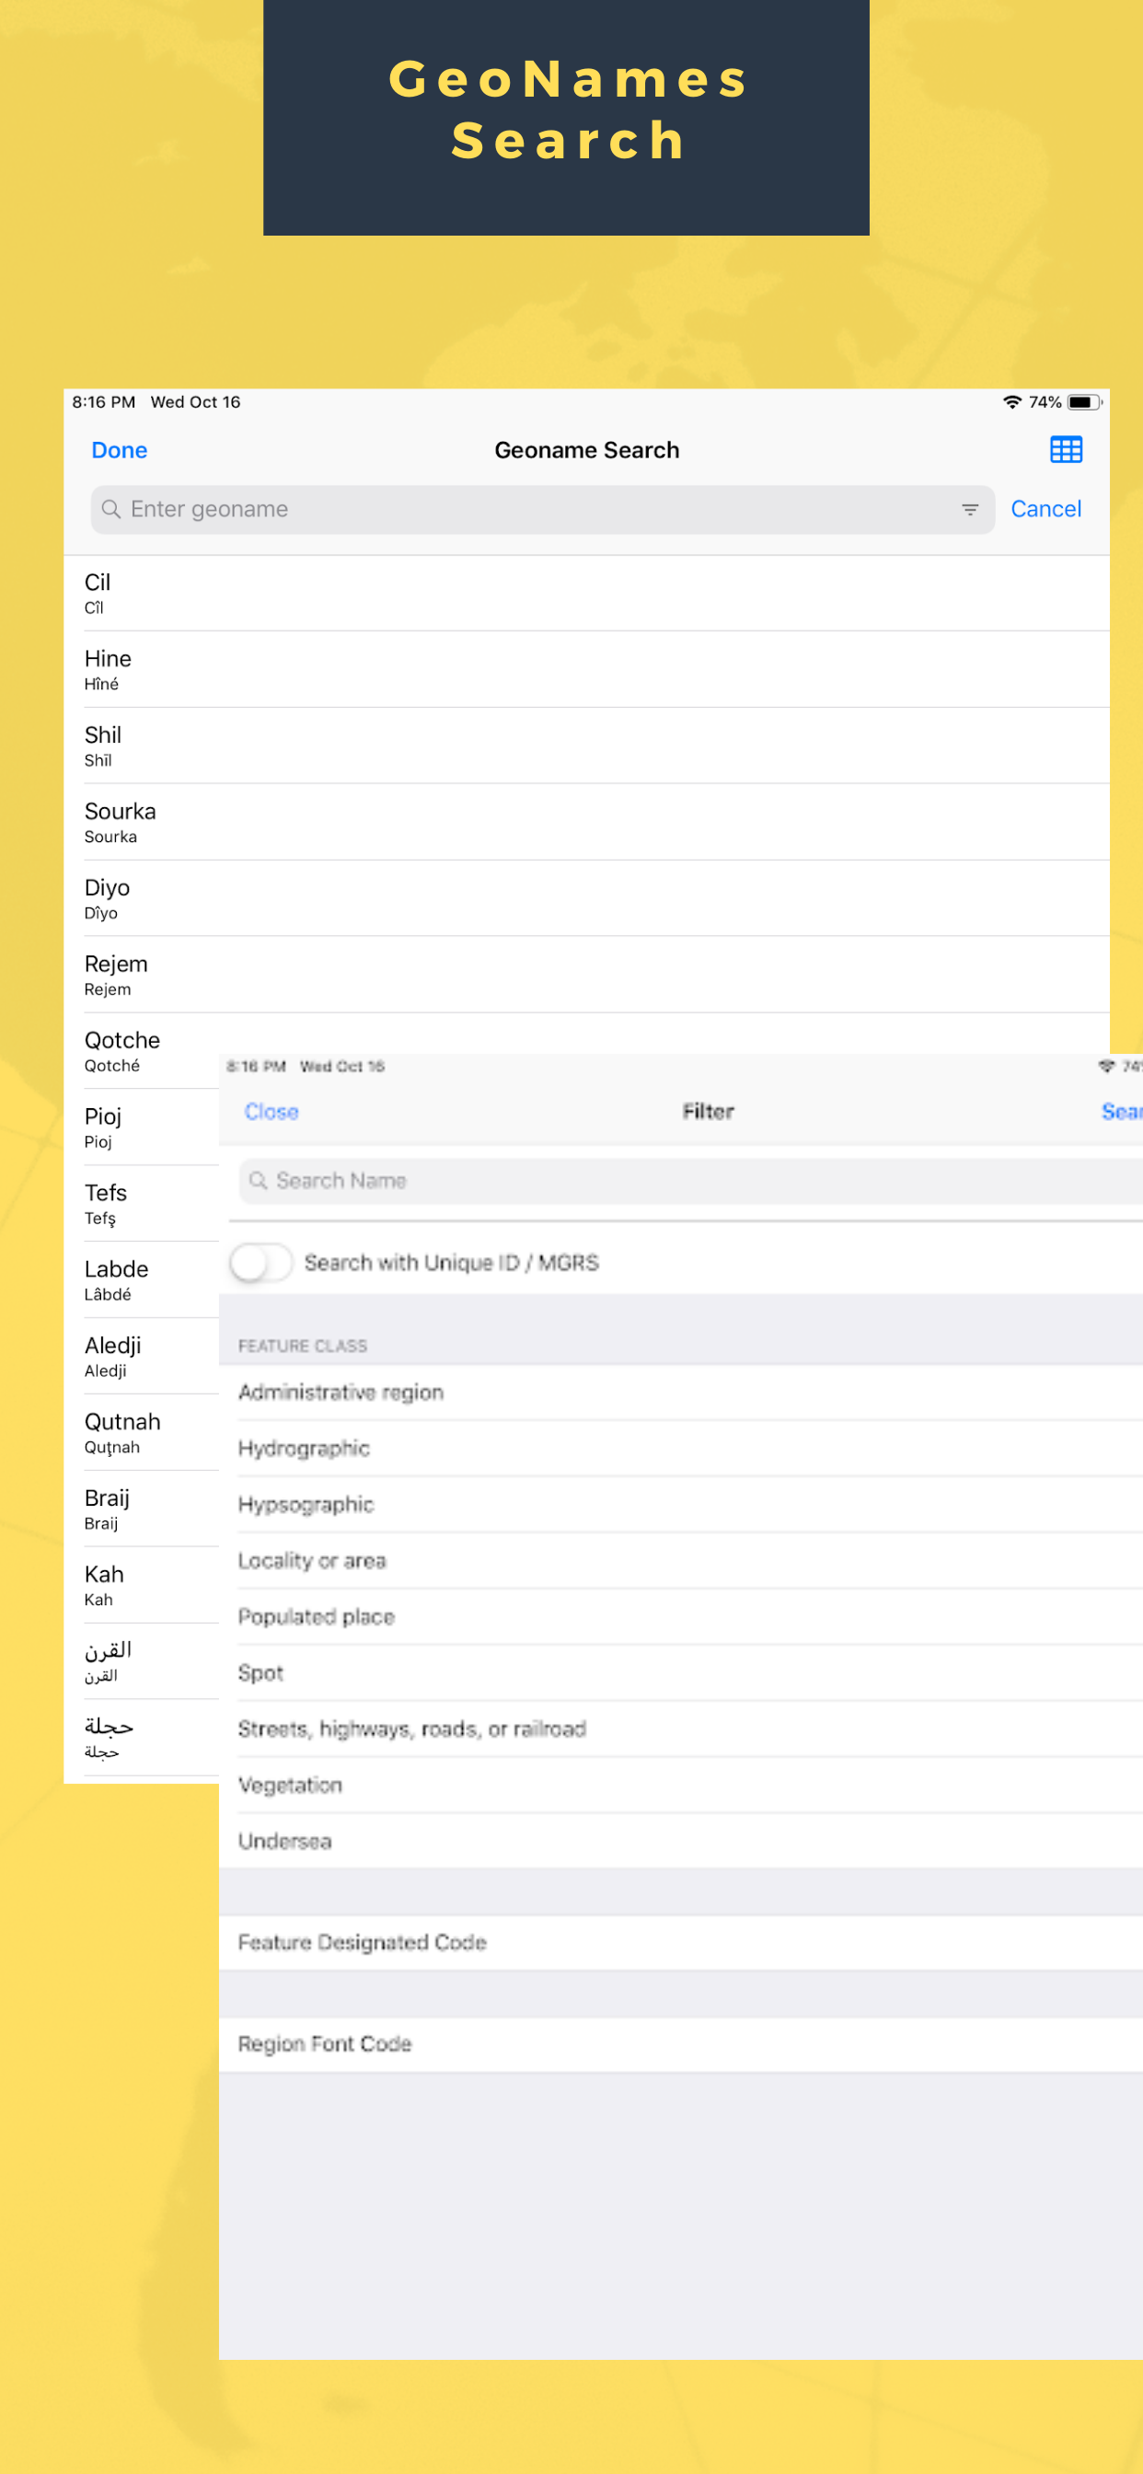The height and width of the screenshot is (2474, 1143).
Task: Open the table grid view icon
Action: click(x=1065, y=449)
